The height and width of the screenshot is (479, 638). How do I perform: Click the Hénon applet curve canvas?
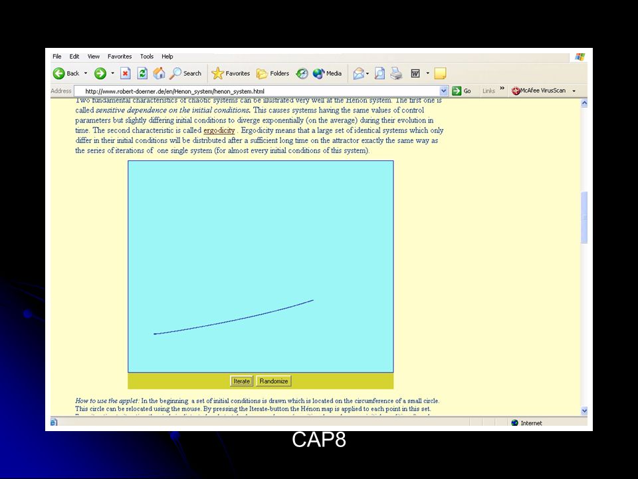pyautogui.click(x=261, y=266)
